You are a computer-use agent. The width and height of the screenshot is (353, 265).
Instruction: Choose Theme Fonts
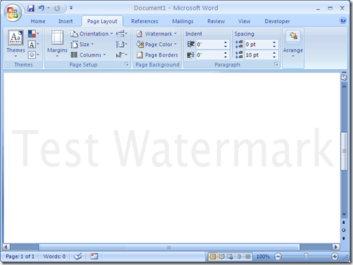[x=34, y=44]
